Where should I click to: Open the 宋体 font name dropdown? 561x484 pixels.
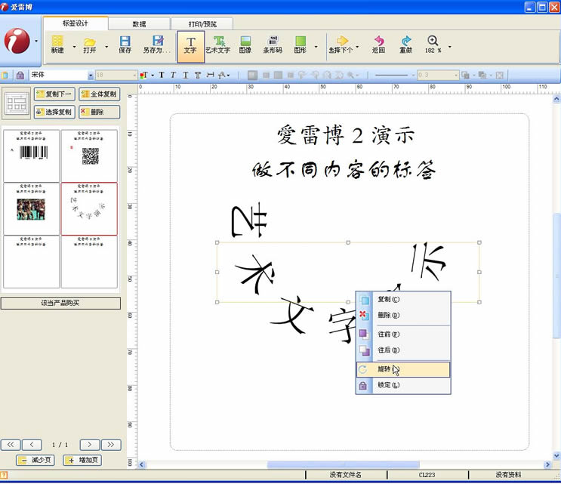(91, 76)
